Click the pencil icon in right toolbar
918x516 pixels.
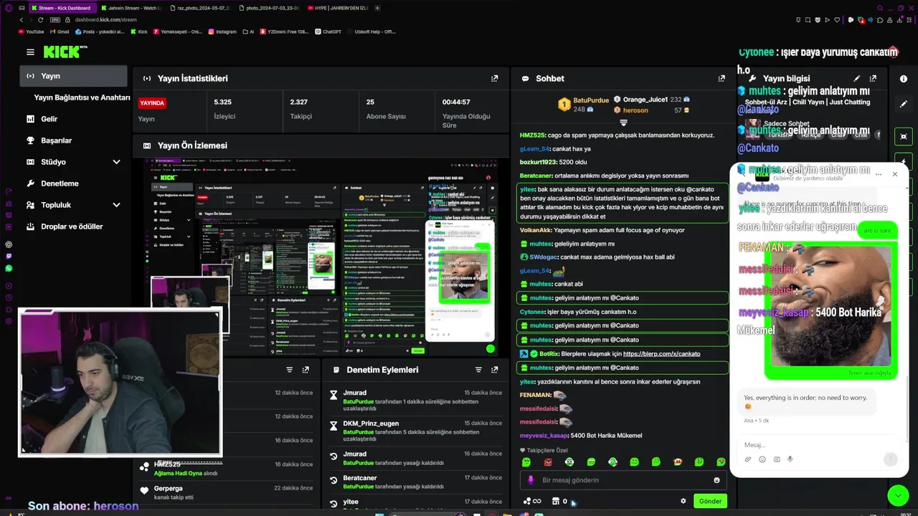904,104
